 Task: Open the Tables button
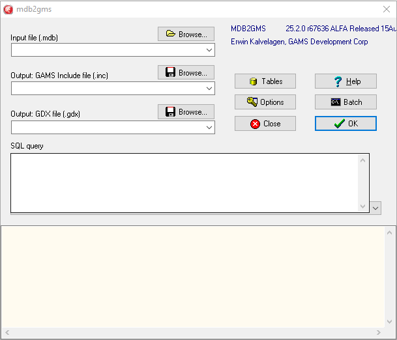[x=265, y=81]
